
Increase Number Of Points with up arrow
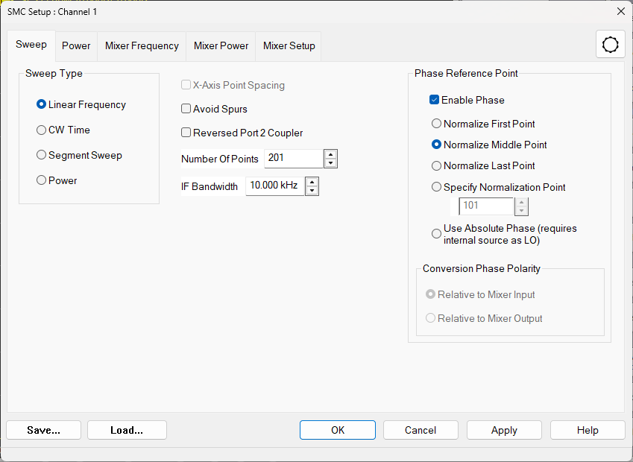(x=330, y=154)
